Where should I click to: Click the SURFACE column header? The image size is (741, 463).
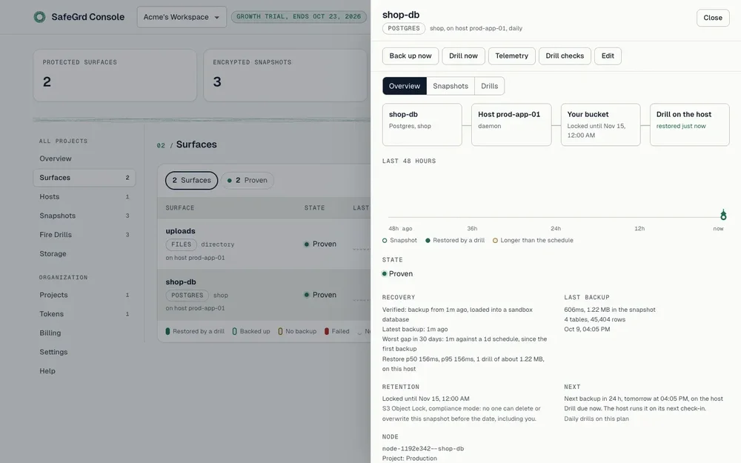coord(180,208)
